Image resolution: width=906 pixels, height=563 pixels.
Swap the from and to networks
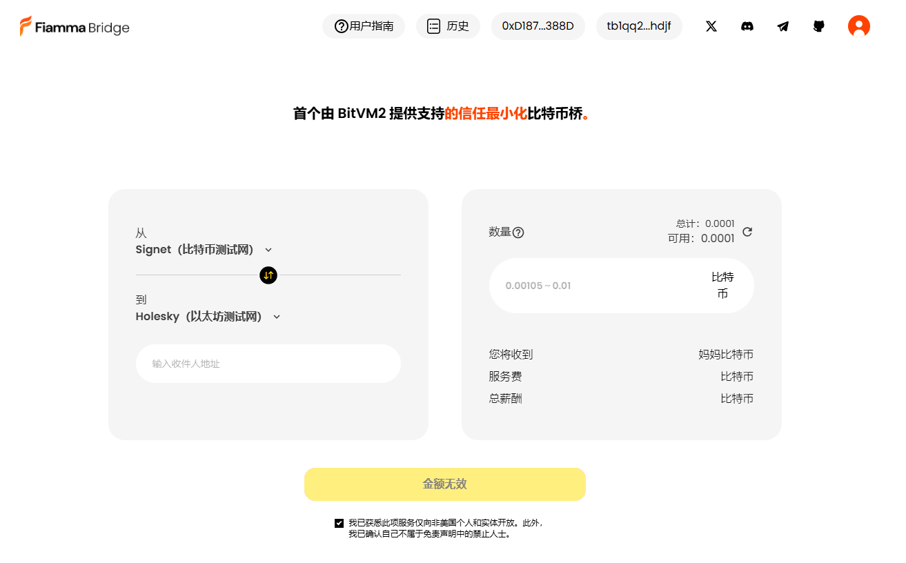(268, 275)
